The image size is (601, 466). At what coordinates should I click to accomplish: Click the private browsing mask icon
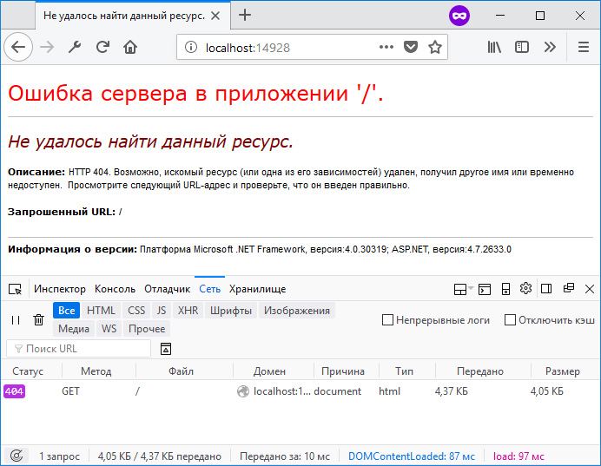(459, 16)
